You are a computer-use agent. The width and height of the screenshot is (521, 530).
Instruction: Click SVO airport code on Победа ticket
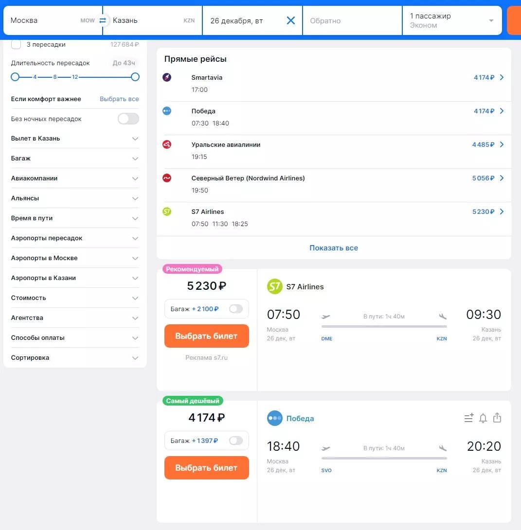(x=326, y=470)
